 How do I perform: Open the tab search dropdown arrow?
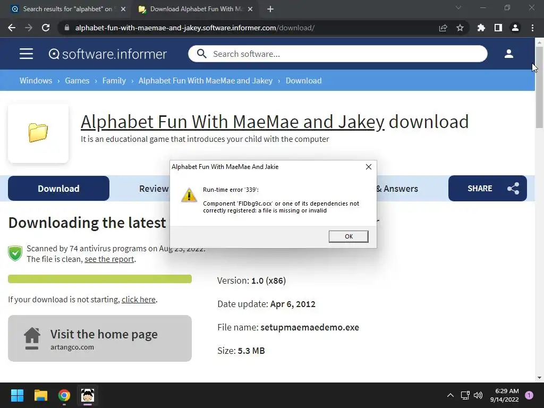point(458,7)
